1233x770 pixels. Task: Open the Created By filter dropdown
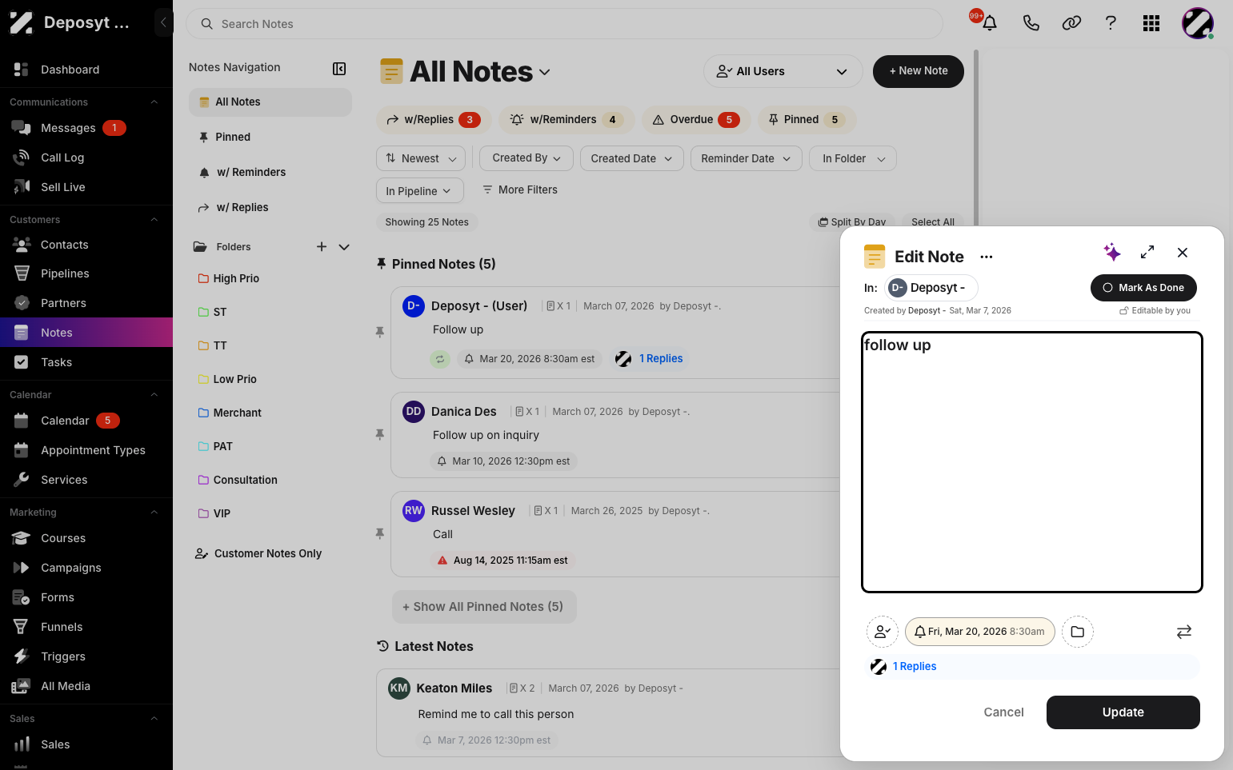coord(526,158)
